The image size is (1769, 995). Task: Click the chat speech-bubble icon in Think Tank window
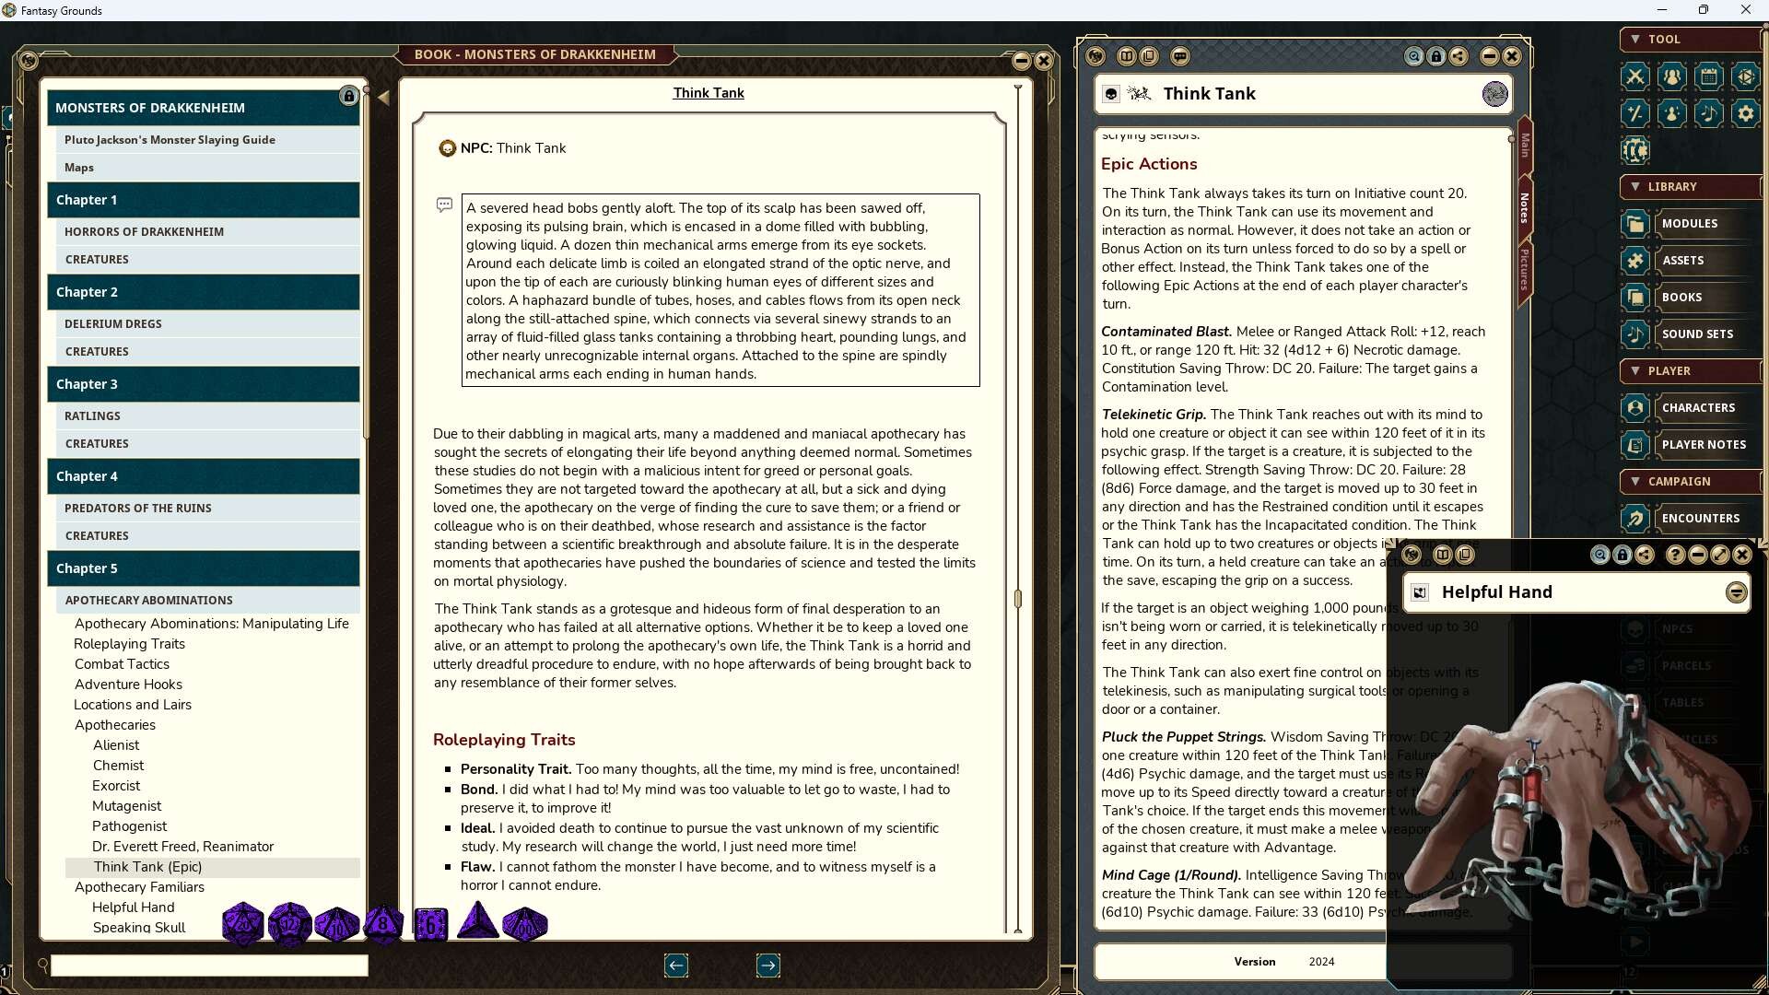pos(1180,56)
